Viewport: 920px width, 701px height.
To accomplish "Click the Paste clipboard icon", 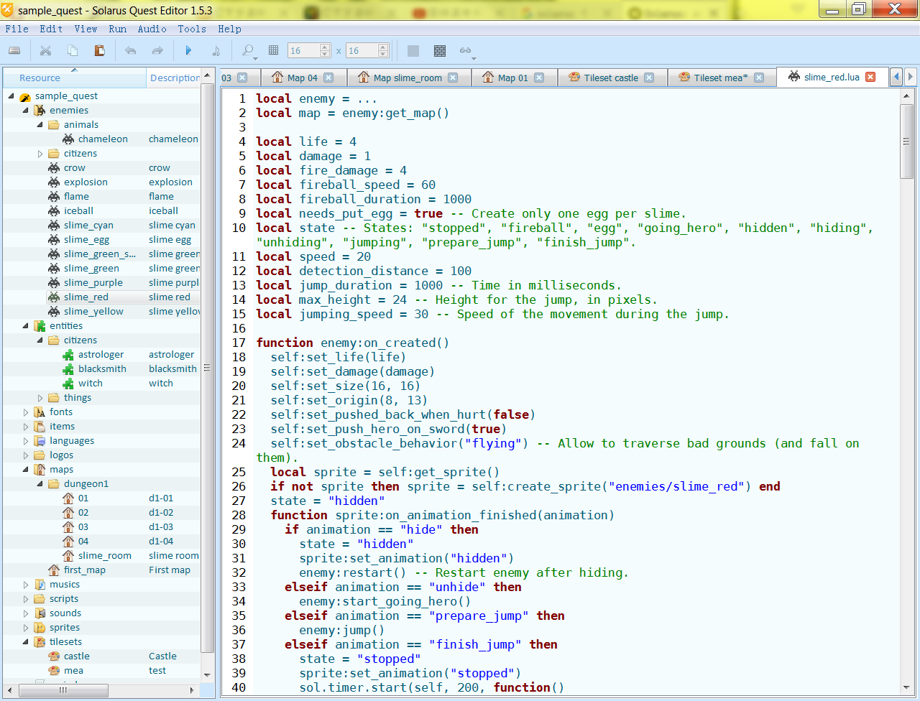I will click(99, 50).
